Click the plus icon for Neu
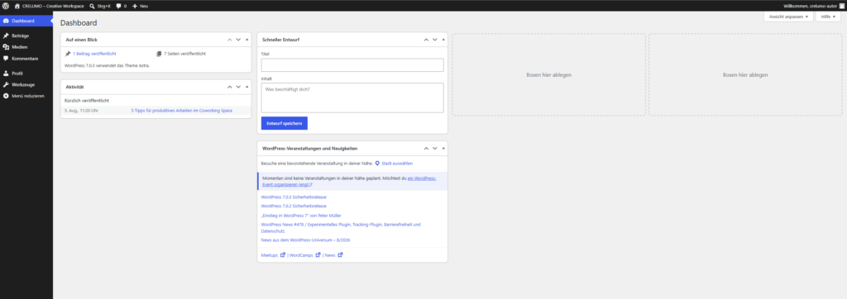The width and height of the screenshot is (847, 299). 135,6
